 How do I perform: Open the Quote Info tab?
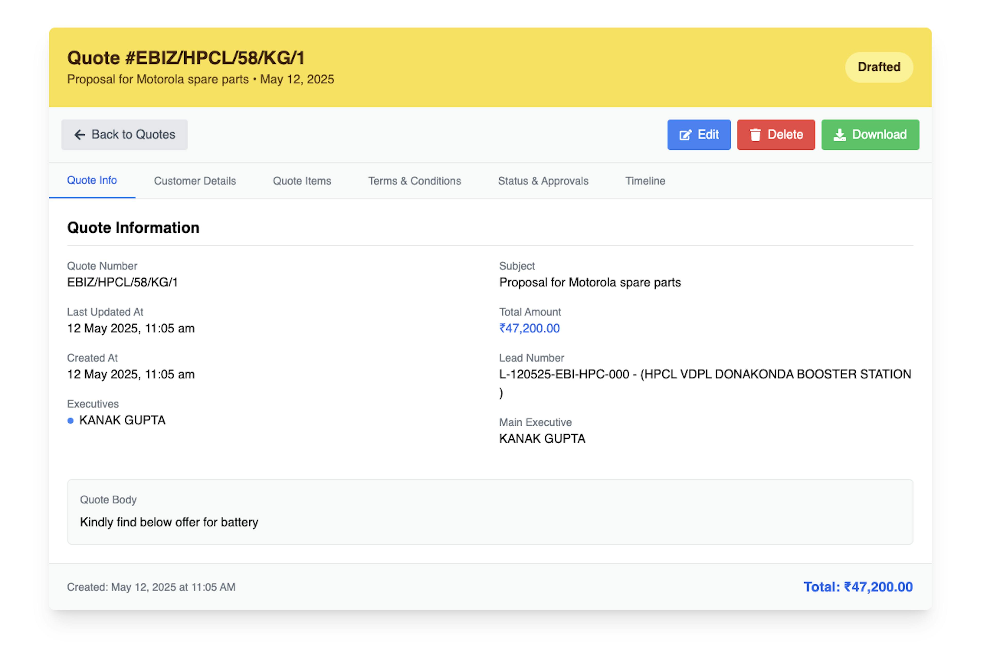tap(92, 180)
